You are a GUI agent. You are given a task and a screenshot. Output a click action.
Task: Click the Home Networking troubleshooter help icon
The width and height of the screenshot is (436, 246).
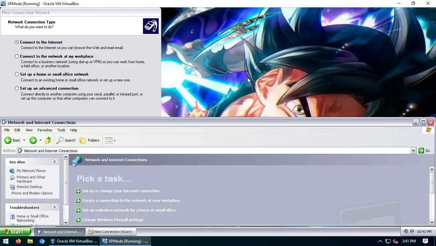click(12, 217)
